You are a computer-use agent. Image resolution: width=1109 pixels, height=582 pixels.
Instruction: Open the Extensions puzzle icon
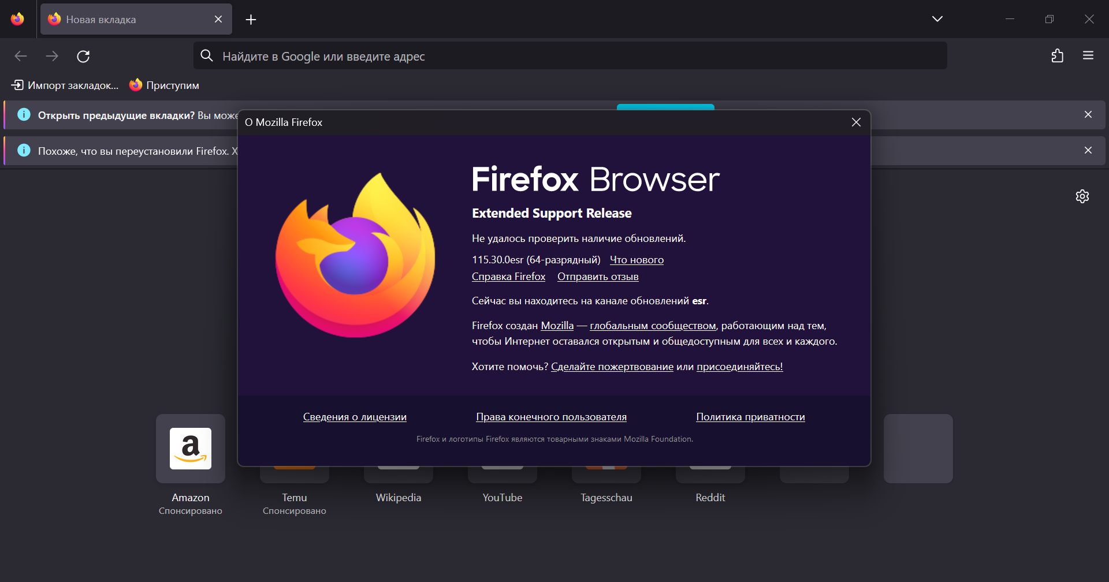click(1057, 55)
